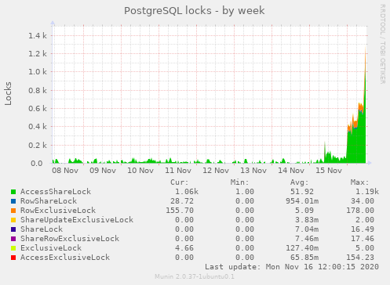Viewport: 390px width, 285px height.
Task: Click the ShareLock average 7.04m
Action: click(307, 229)
